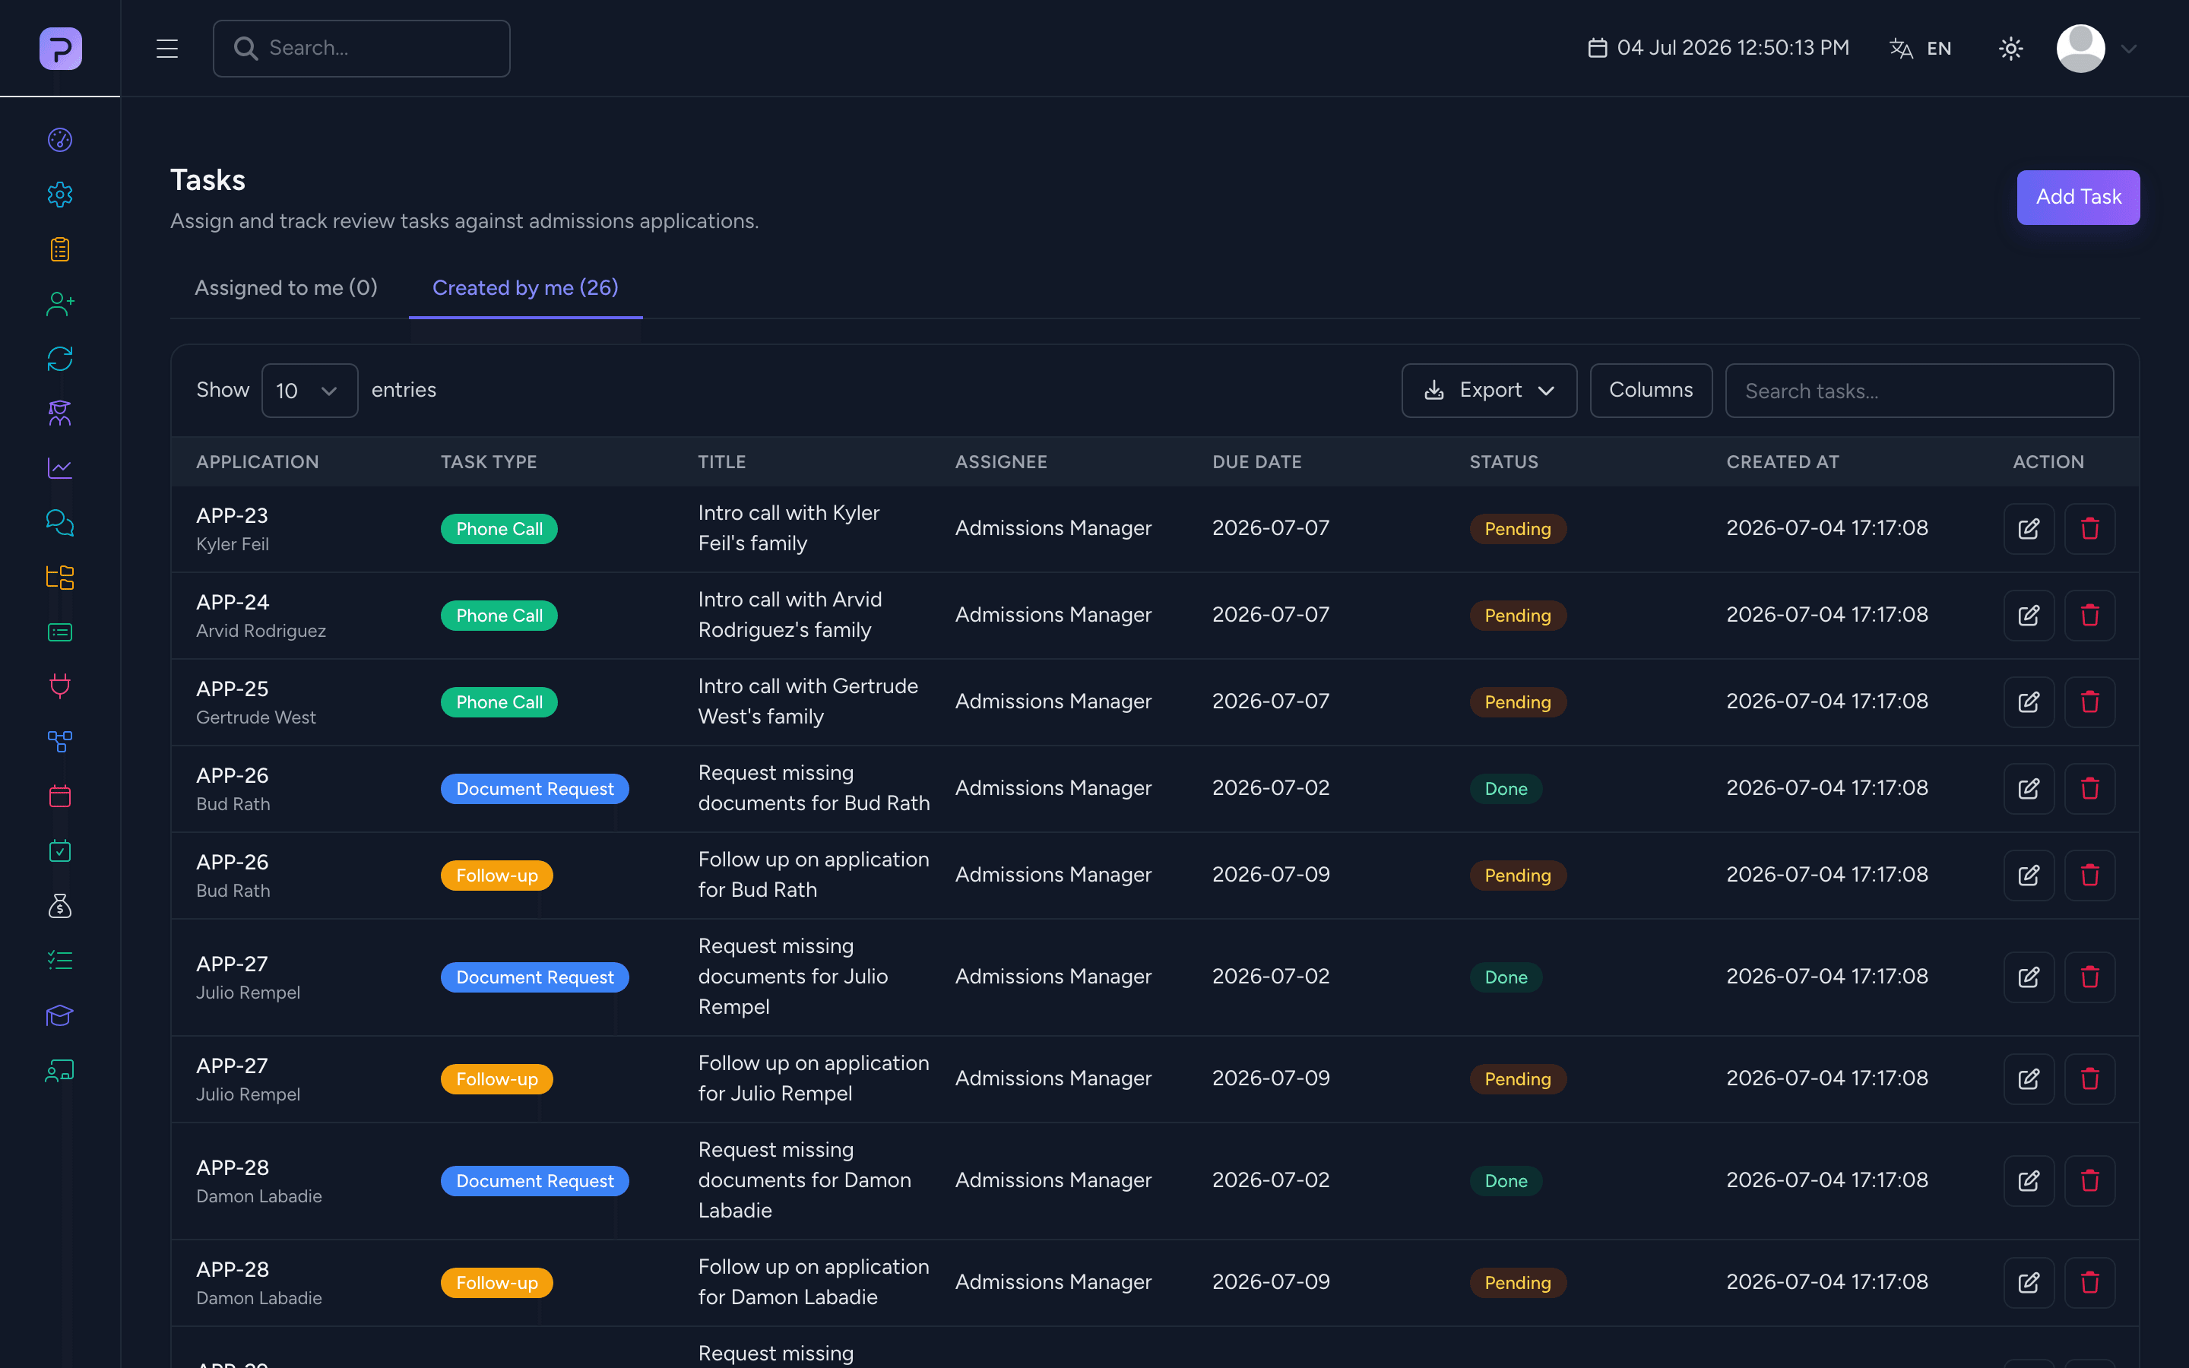Click the purple P app logo

click(61, 48)
